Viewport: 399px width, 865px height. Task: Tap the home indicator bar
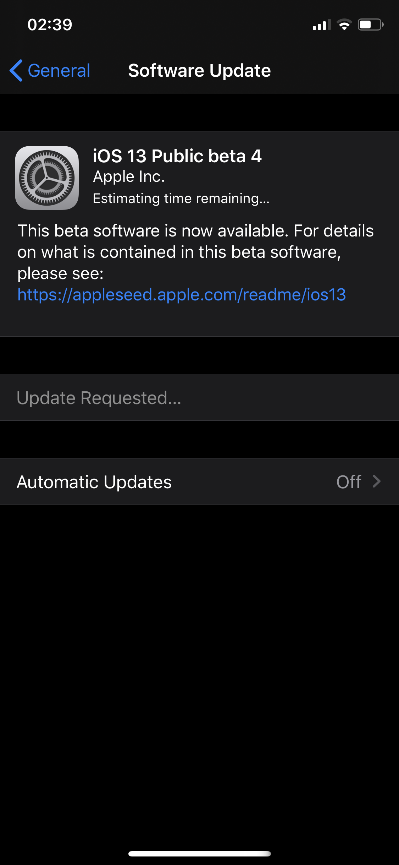199,854
